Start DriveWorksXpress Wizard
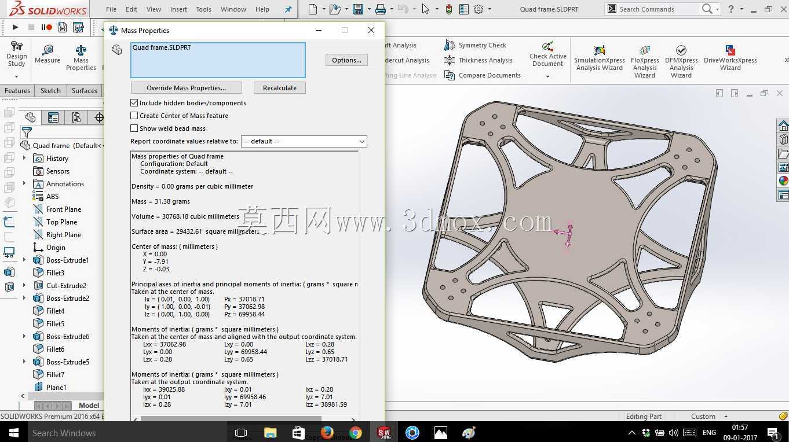 tap(730, 58)
